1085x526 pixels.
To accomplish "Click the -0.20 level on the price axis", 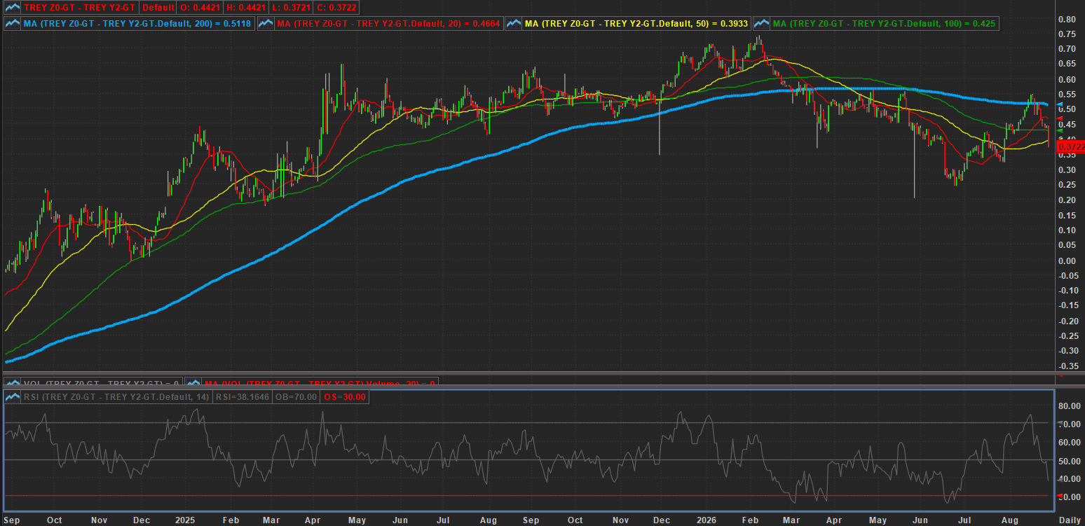I will coord(1067,321).
